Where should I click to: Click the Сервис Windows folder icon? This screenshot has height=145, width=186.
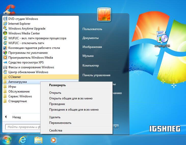pyautogui.click(x=5, y=96)
